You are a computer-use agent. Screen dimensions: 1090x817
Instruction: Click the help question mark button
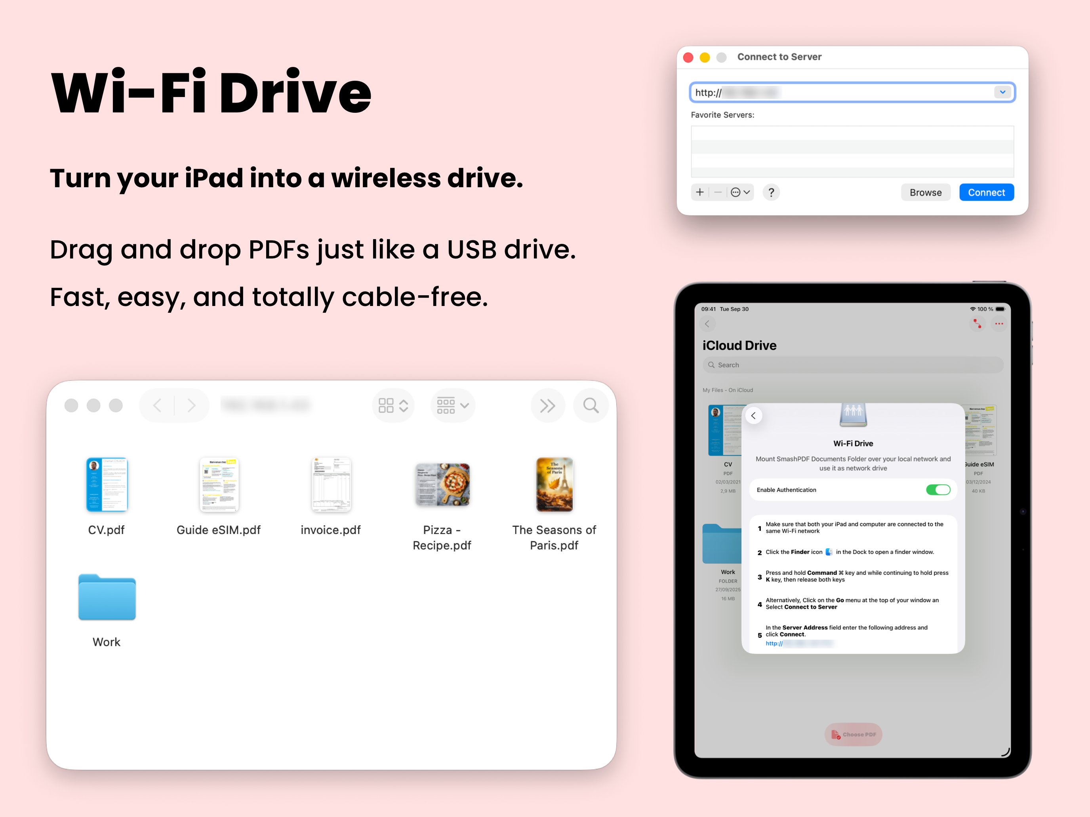click(x=771, y=192)
